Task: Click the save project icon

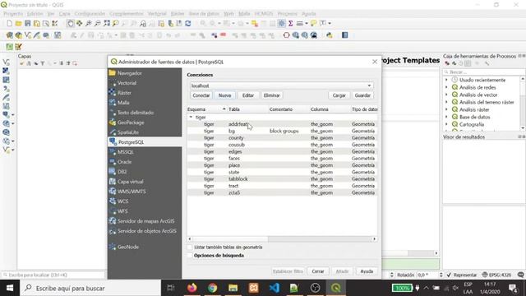Action: pyautogui.click(x=27, y=23)
